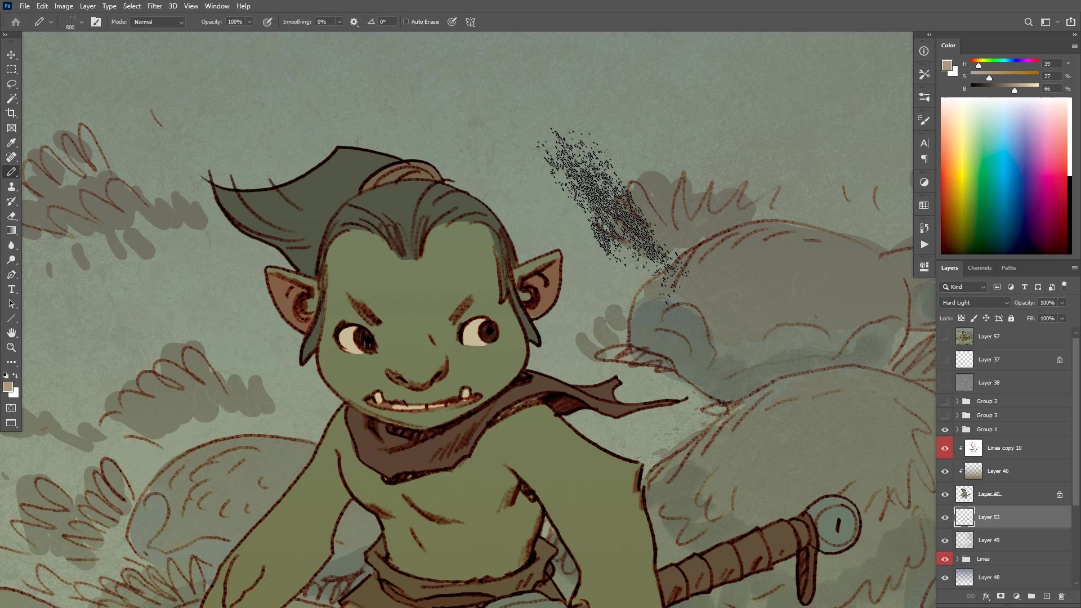The height and width of the screenshot is (608, 1081).
Task: Open the Filter menu
Action: click(x=154, y=6)
